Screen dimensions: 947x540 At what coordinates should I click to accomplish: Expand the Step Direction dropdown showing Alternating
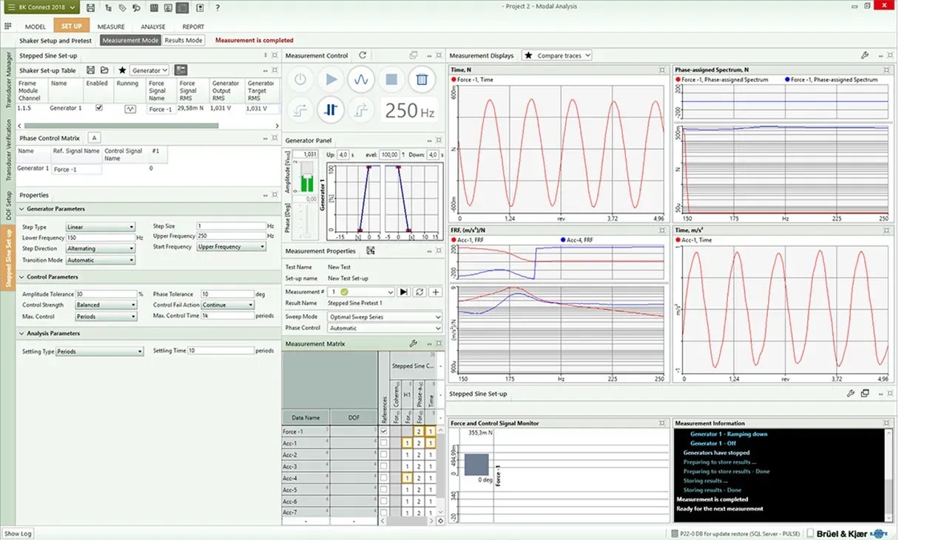click(x=100, y=249)
